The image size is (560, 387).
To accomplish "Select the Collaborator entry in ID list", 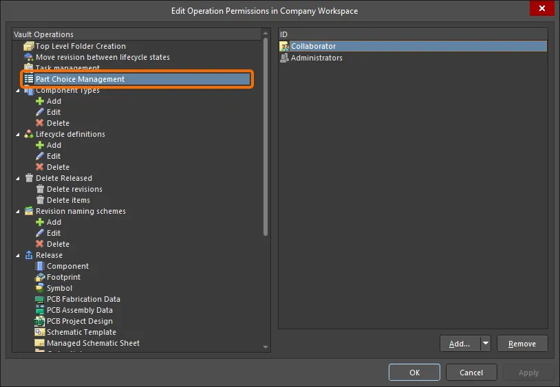I will click(413, 46).
